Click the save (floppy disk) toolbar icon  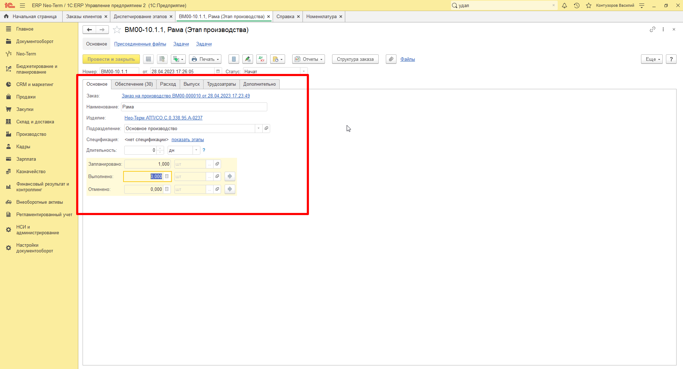[148, 59]
